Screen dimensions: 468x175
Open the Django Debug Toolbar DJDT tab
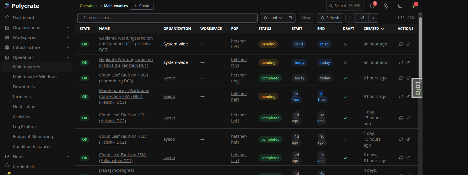[417, 88]
